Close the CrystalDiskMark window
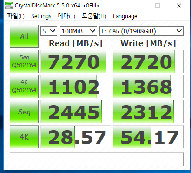 pyautogui.click(x=179, y=6)
